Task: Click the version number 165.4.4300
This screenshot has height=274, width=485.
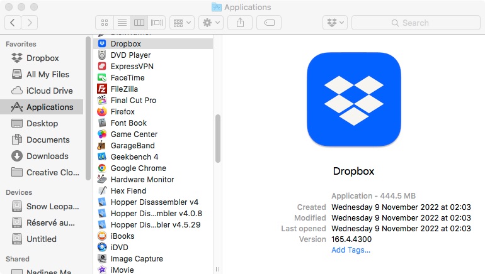Action: point(351,239)
